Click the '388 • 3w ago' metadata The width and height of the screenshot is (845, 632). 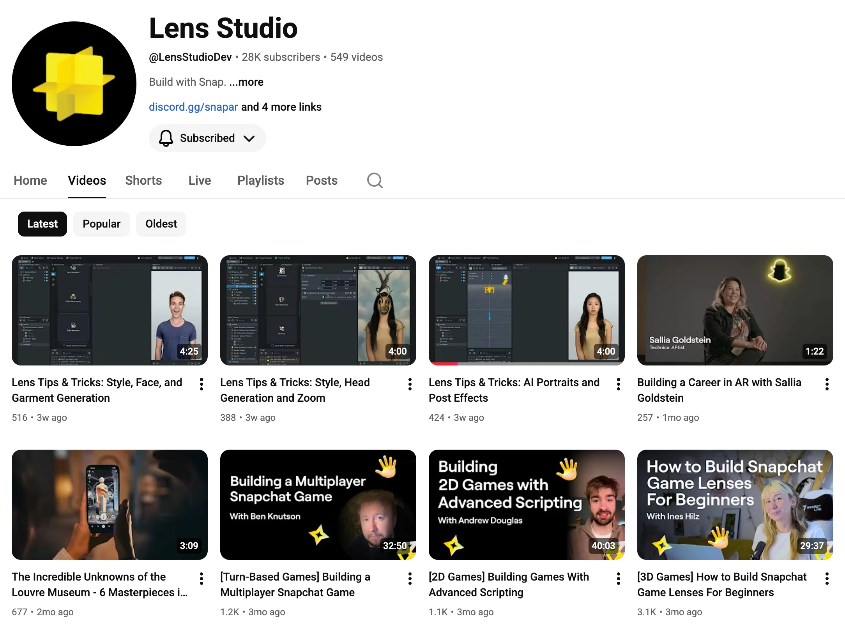tap(248, 418)
